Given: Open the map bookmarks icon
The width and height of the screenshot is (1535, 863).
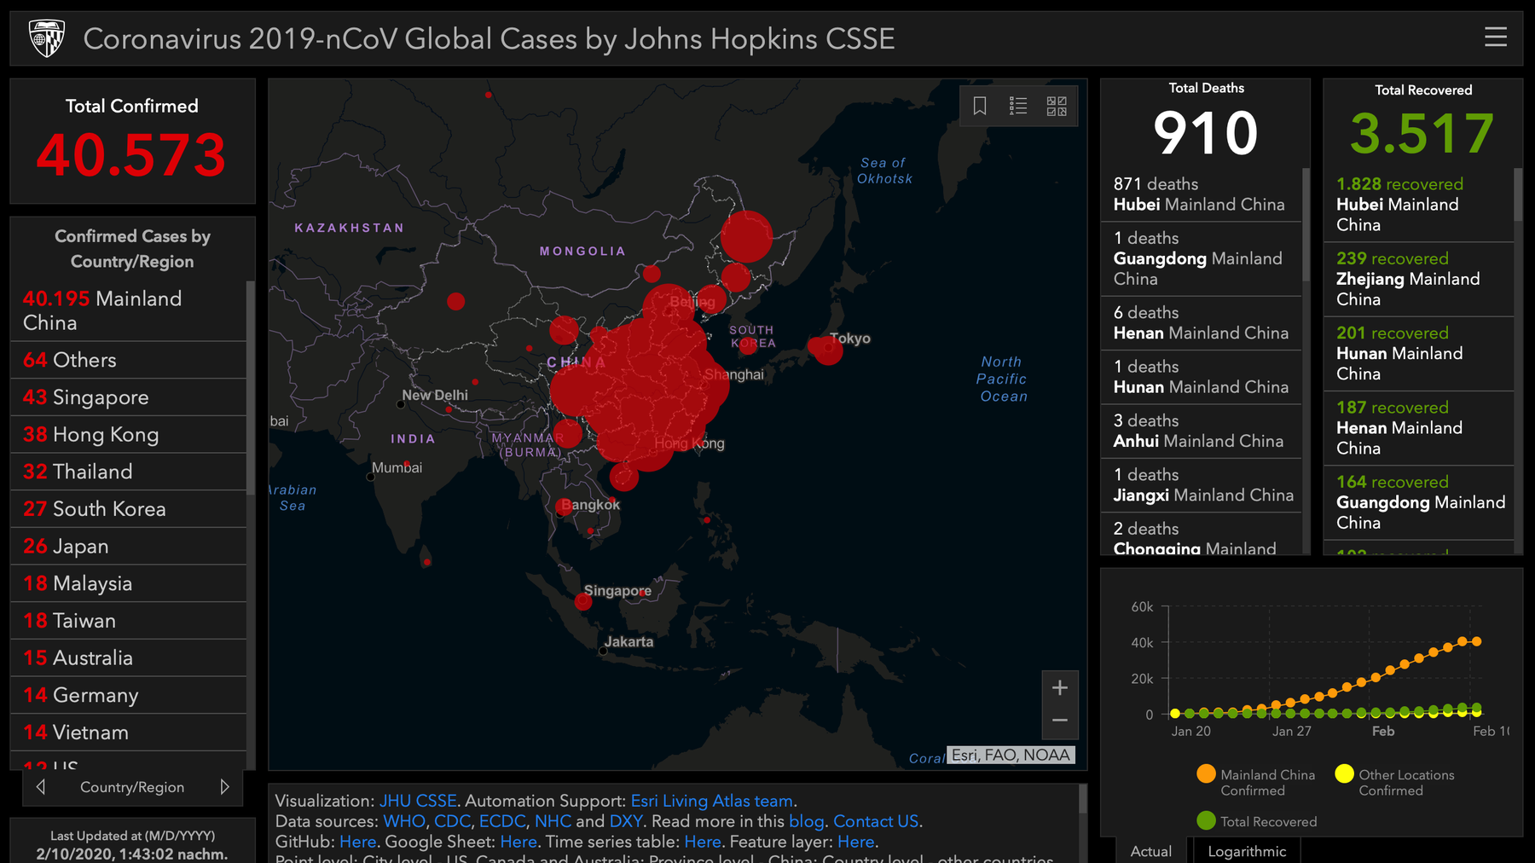Looking at the screenshot, I should [980, 106].
